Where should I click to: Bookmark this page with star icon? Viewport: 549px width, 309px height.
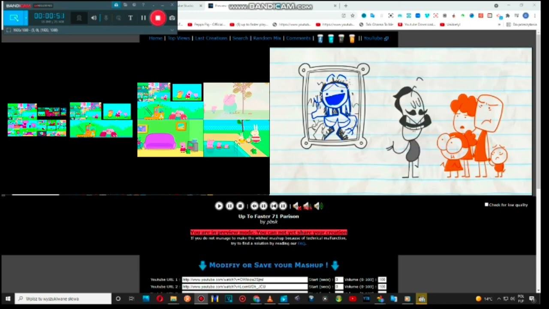click(x=353, y=15)
